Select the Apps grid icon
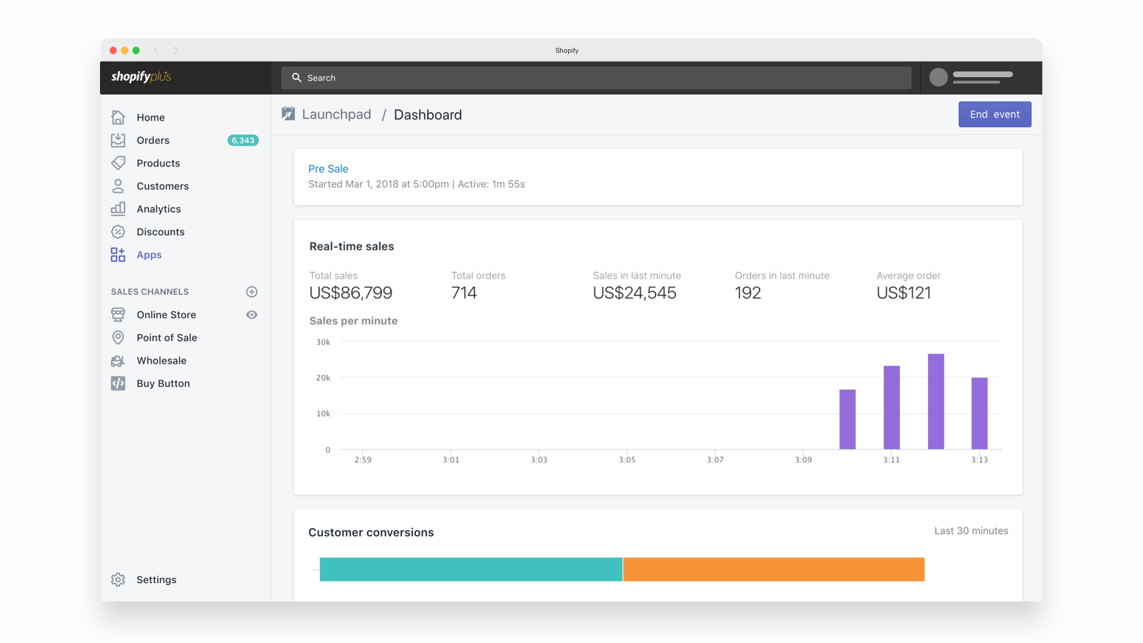The height and width of the screenshot is (643, 1143). click(118, 254)
